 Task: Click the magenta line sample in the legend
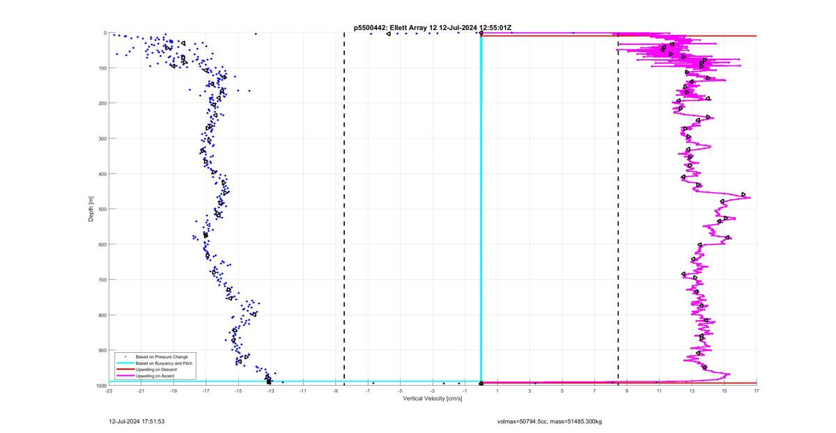click(x=125, y=376)
